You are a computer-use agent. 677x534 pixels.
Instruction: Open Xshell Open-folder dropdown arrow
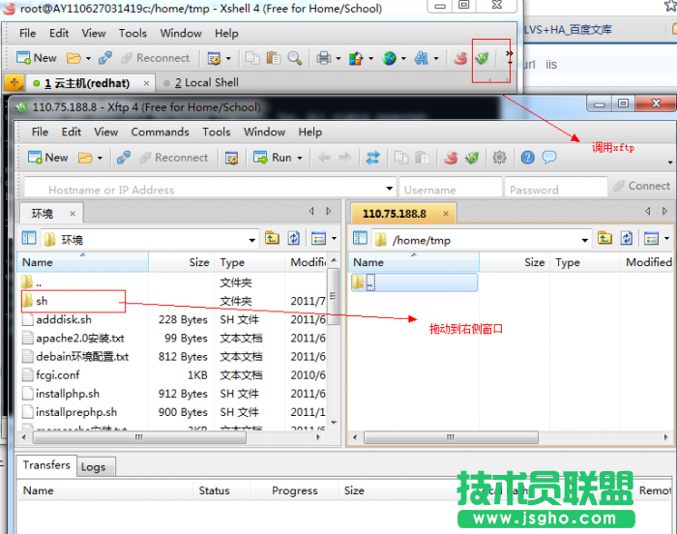(88, 58)
